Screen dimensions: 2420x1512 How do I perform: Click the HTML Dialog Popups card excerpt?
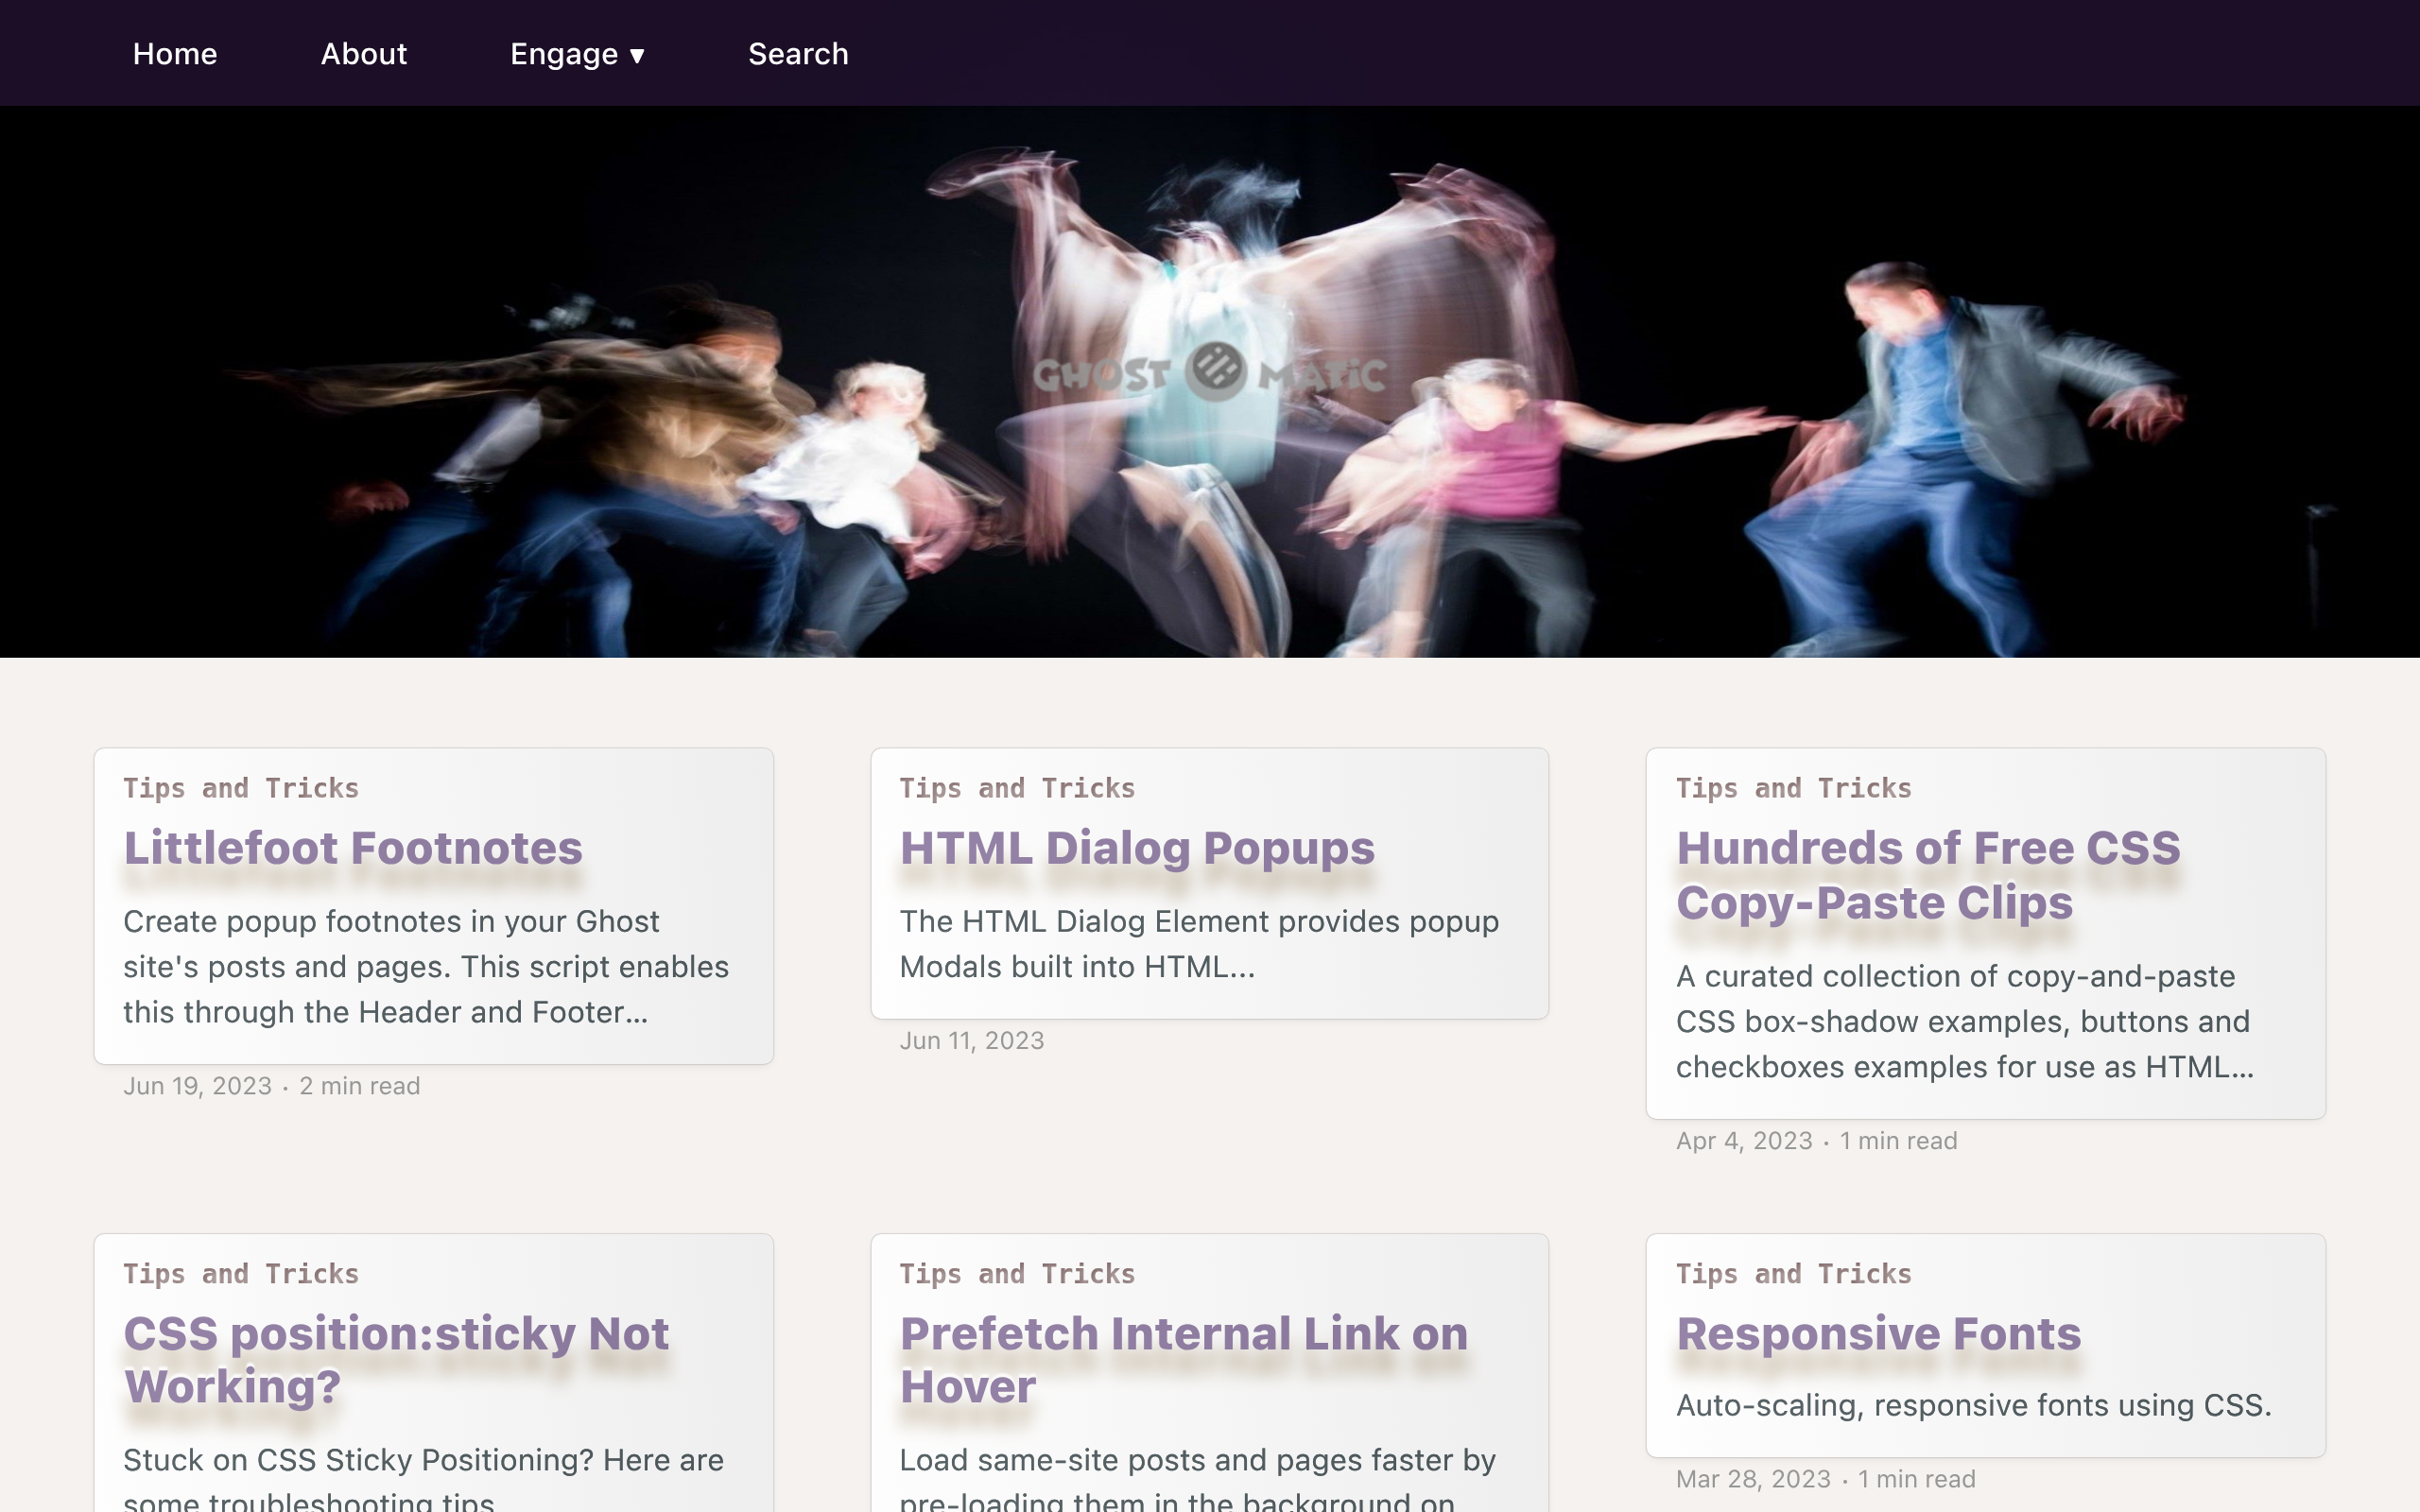tap(1199, 944)
